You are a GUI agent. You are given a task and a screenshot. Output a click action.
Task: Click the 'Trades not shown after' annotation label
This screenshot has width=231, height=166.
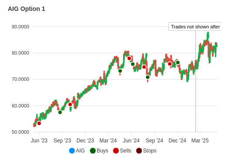click(x=195, y=27)
